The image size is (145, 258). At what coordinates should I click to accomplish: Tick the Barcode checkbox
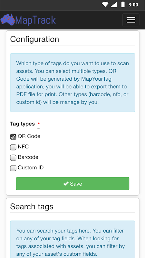pyautogui.click(x=13, y=158)
